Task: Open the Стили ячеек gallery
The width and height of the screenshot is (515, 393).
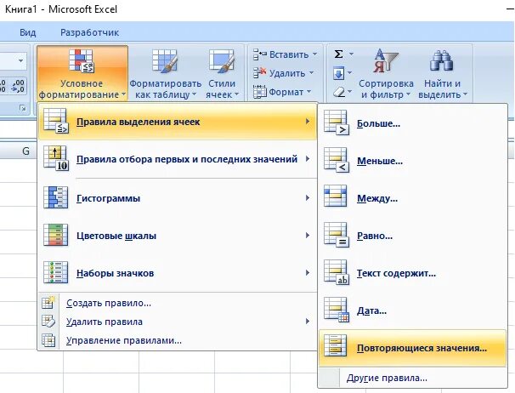Action: pos(222,73)
